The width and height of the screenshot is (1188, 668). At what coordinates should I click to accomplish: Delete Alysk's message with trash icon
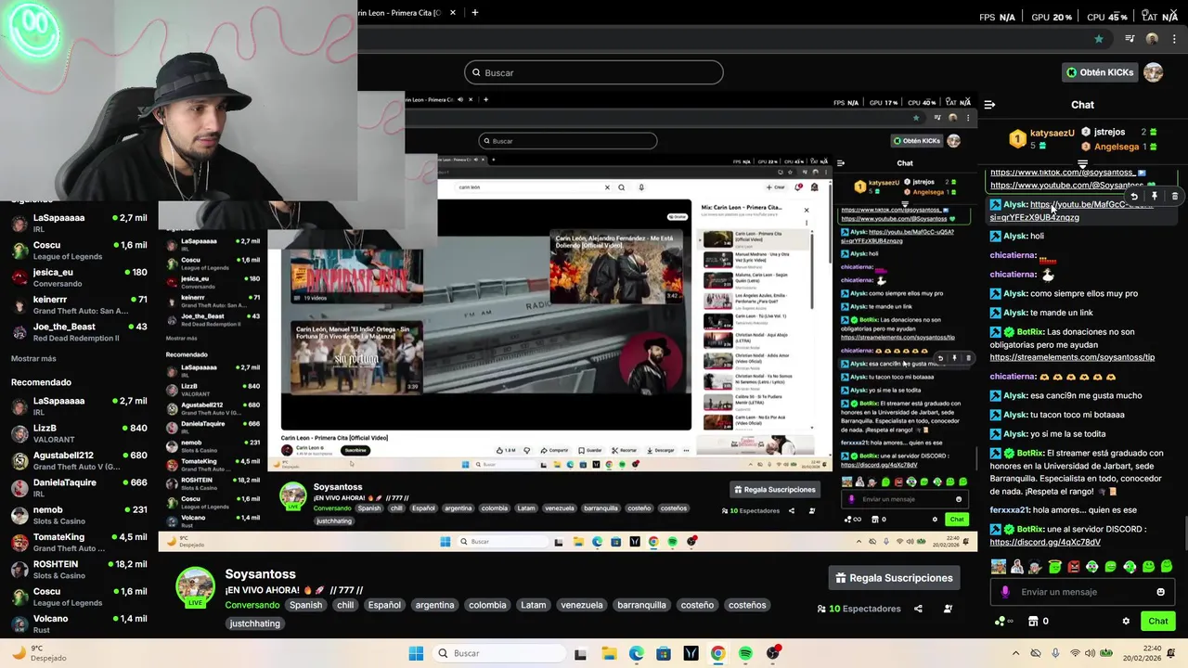coord(1174,197)
